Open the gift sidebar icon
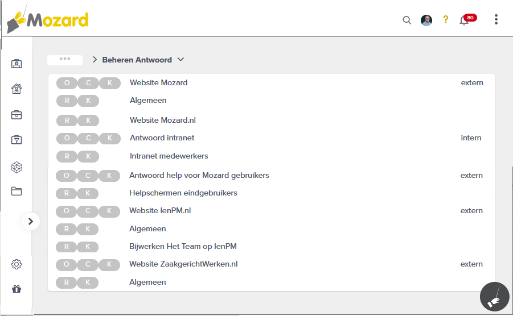Screen dimensions: 513x316 17,289
